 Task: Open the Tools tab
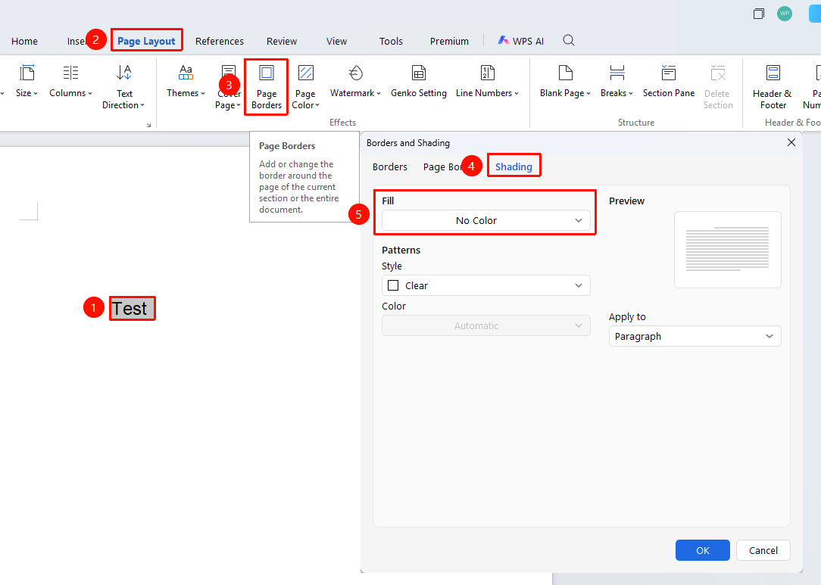click(391, 42)
